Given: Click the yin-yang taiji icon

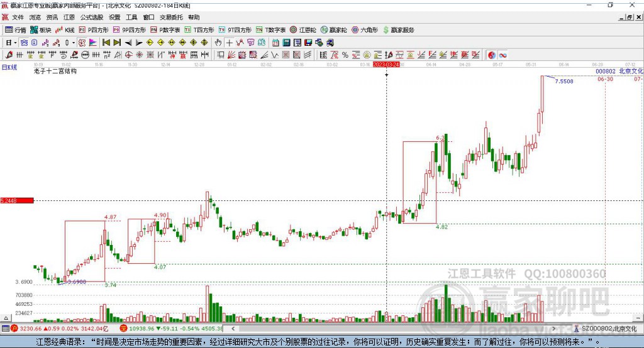Looking at the screenshot, I should (x=492, y=55).
